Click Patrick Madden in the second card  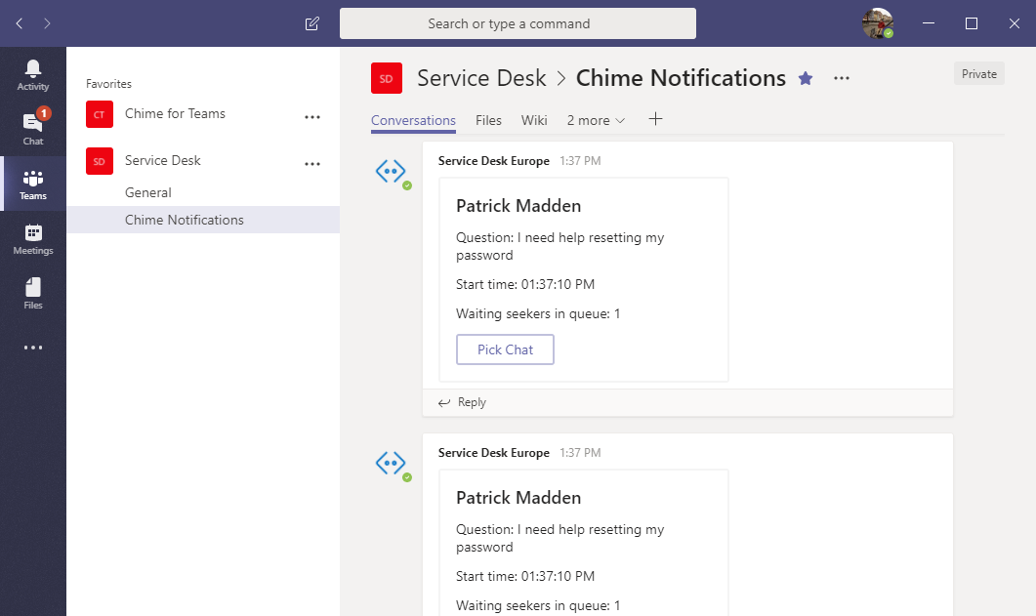(518, 498)
